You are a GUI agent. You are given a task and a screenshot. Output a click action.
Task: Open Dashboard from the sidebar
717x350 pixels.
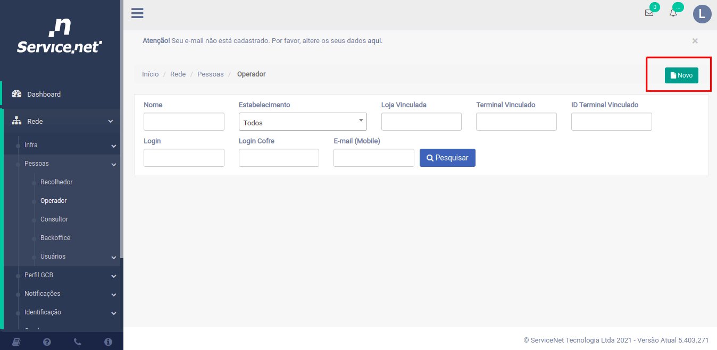pos(44,94)
